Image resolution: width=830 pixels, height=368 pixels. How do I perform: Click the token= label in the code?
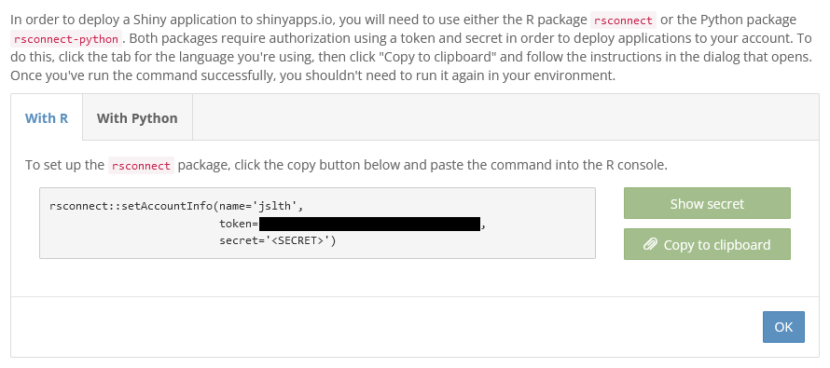pyautogui.click(x=239, y=225)
